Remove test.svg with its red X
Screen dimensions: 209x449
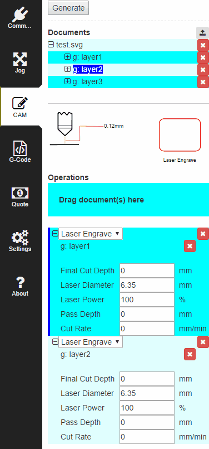[203, 45]
